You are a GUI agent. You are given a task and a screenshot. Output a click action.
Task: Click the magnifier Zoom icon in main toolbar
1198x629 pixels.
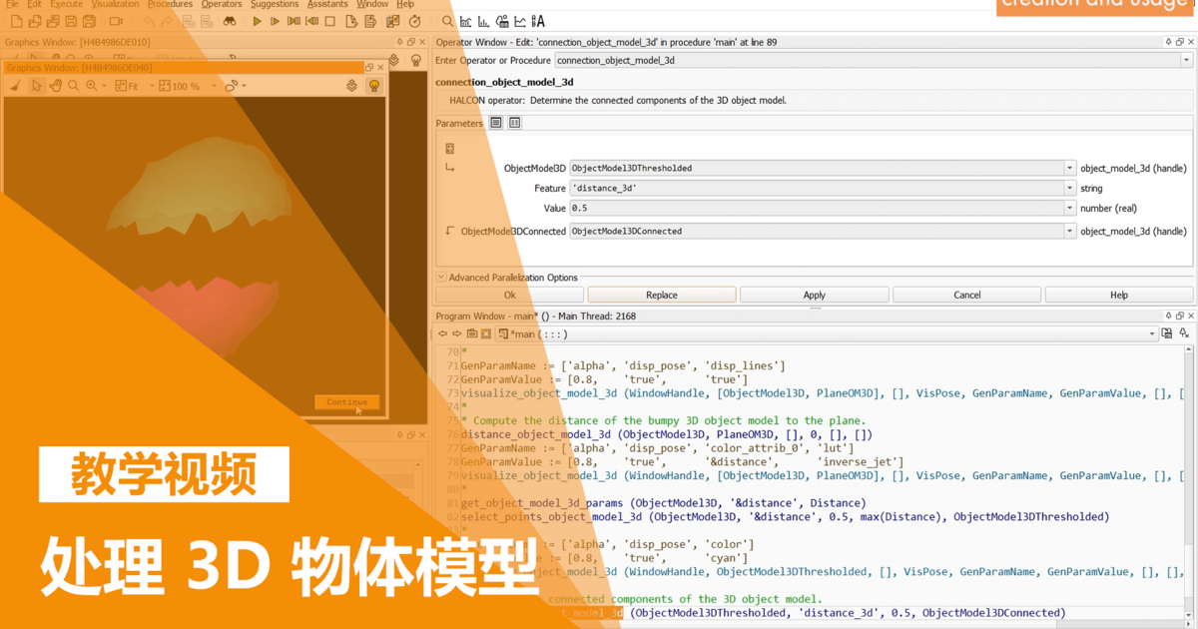pos(447,21)
